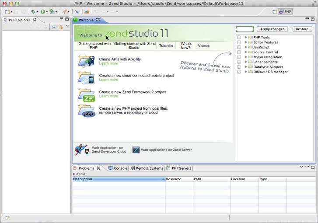This screenshot has width=318, height=223.
Task: Click the PHP project folder icon
Action: pos(86,110)
